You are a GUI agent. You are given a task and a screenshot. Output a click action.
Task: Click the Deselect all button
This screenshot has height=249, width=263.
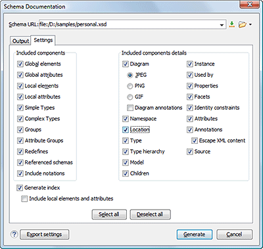point(150,214)
